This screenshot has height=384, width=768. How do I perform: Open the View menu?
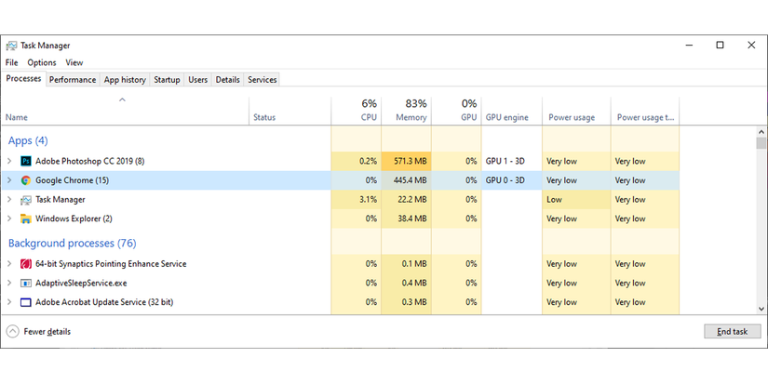[74, 62]
